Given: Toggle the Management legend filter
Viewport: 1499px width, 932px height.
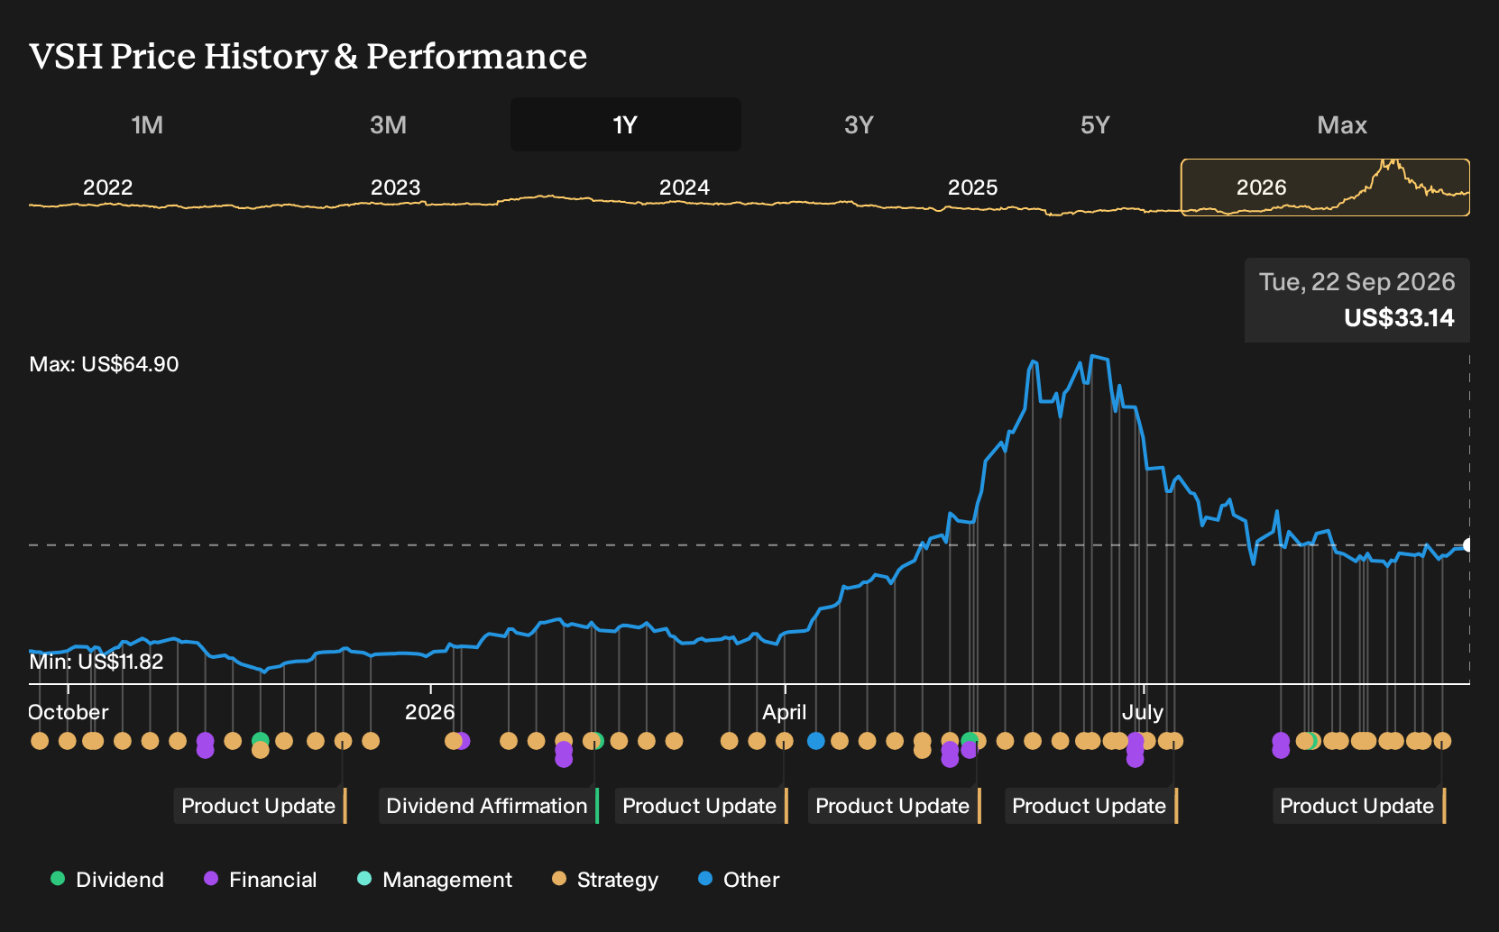Looking at the screenshot, I should 435,880.
